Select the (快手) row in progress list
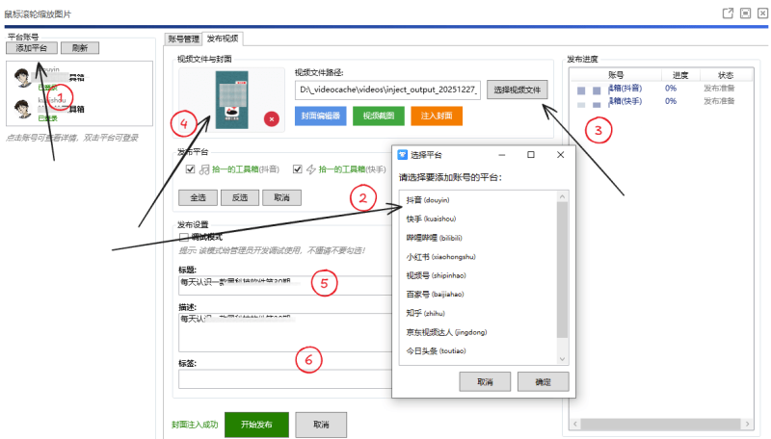Screen dimensions: 771x439 pos(661,101)
